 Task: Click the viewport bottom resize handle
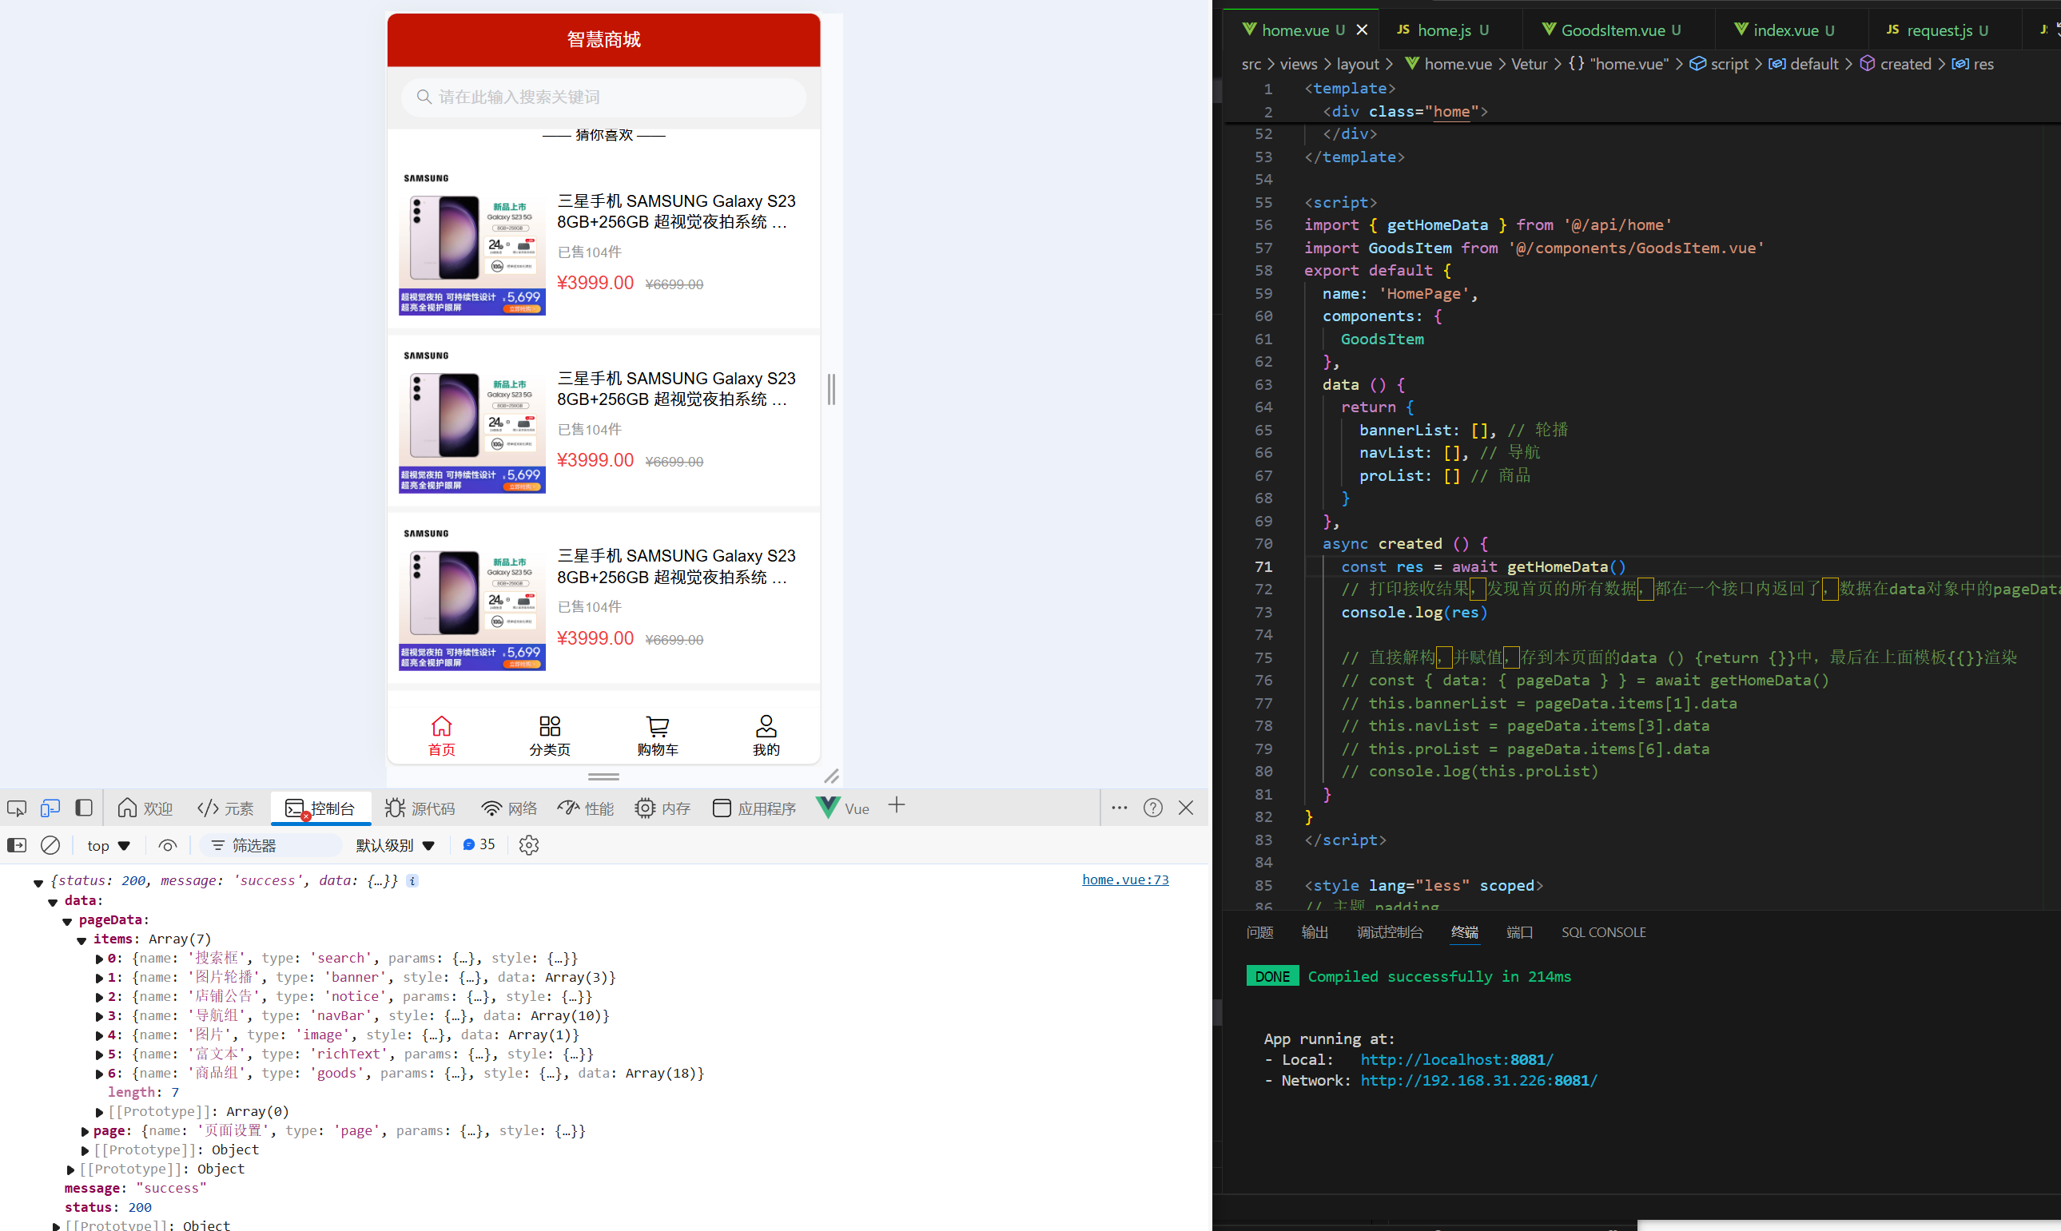(x=603, y=776)
